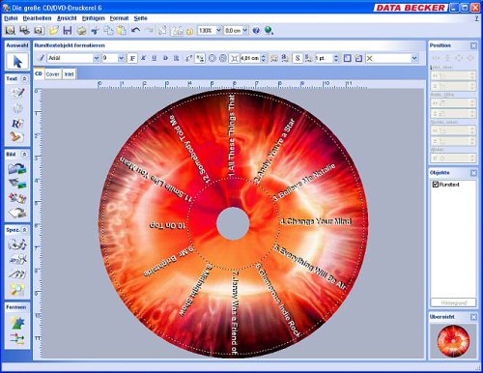Viewport: 483px width, 373px height.
Task: Adjust the 4,81 cm radius stepper arrows
Action: click(264, 58)
